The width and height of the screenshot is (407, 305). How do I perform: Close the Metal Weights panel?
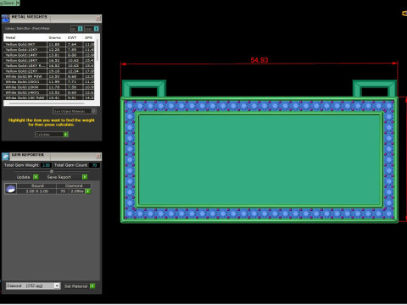(98, 19)
